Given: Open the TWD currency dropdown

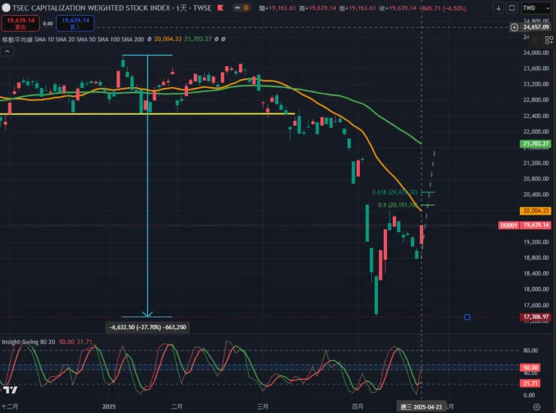Looking at the screenshot, I should click(536, 8).
